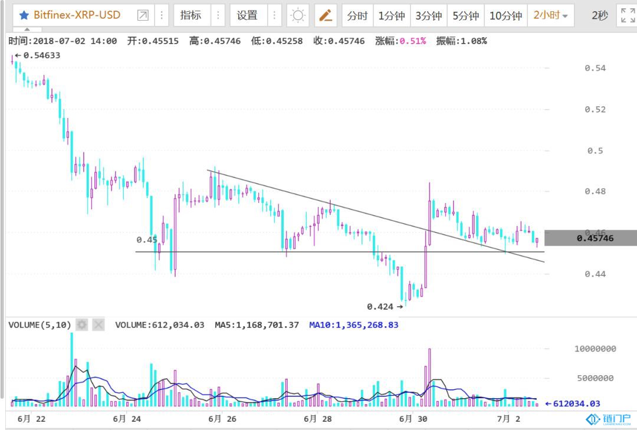637x430 pixels.
Task: Click the MA5:1,168,701.37 value
Action: tap(257, 325)
